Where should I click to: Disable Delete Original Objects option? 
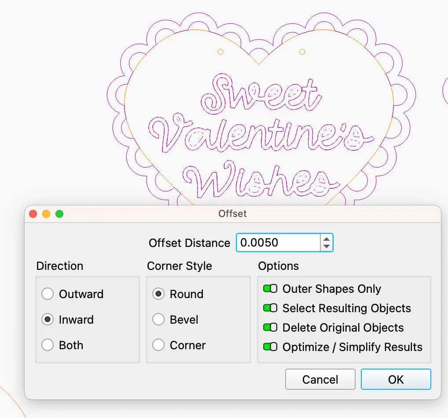pos(270,328)
